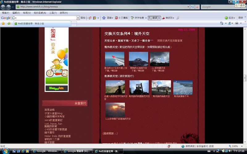Viewport: 247px width, 154px height.
Task: Open the 工具(T) menu
Action: tap(53, 13)
